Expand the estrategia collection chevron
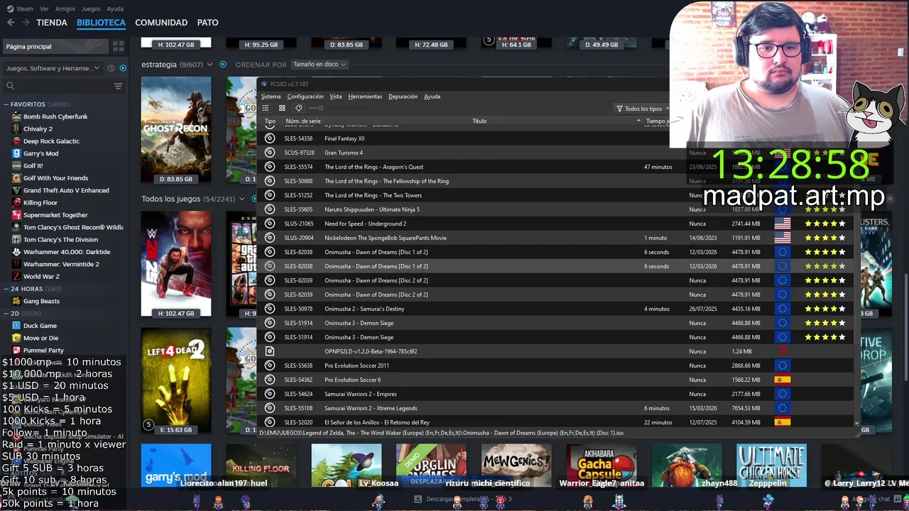 point(209,65)
